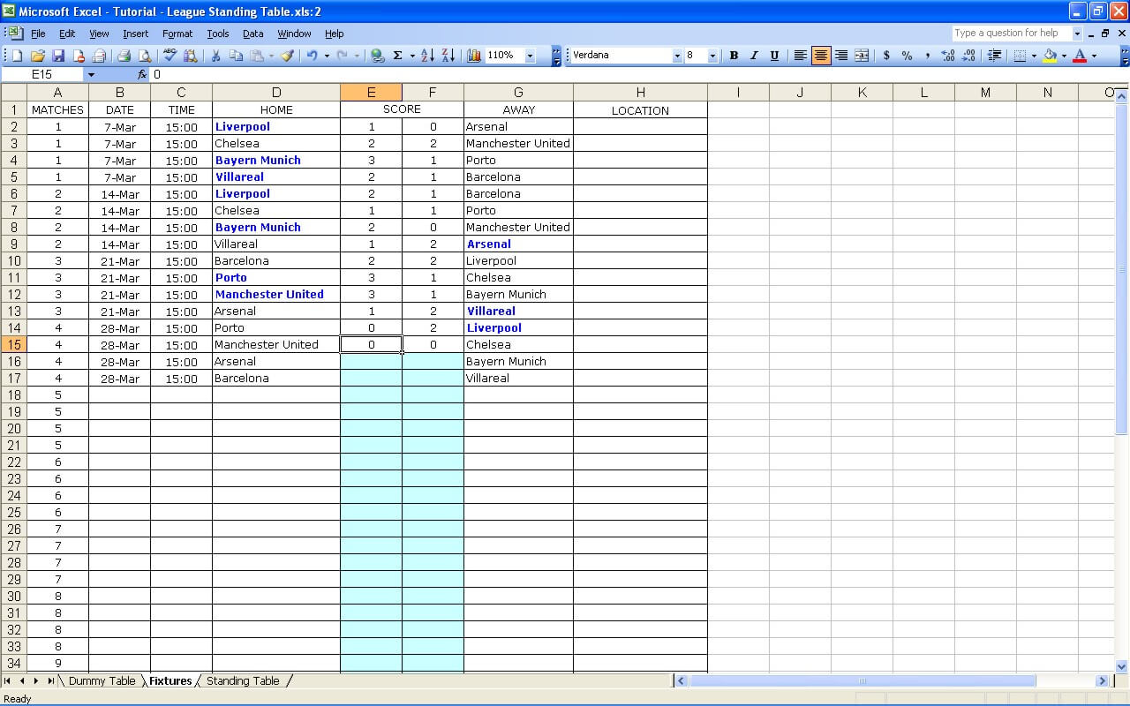
Task: Open the font size dropdown
Action: coord(712,56)
